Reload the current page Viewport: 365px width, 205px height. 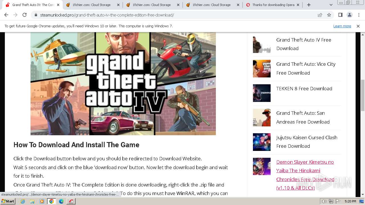coord(25,15)
